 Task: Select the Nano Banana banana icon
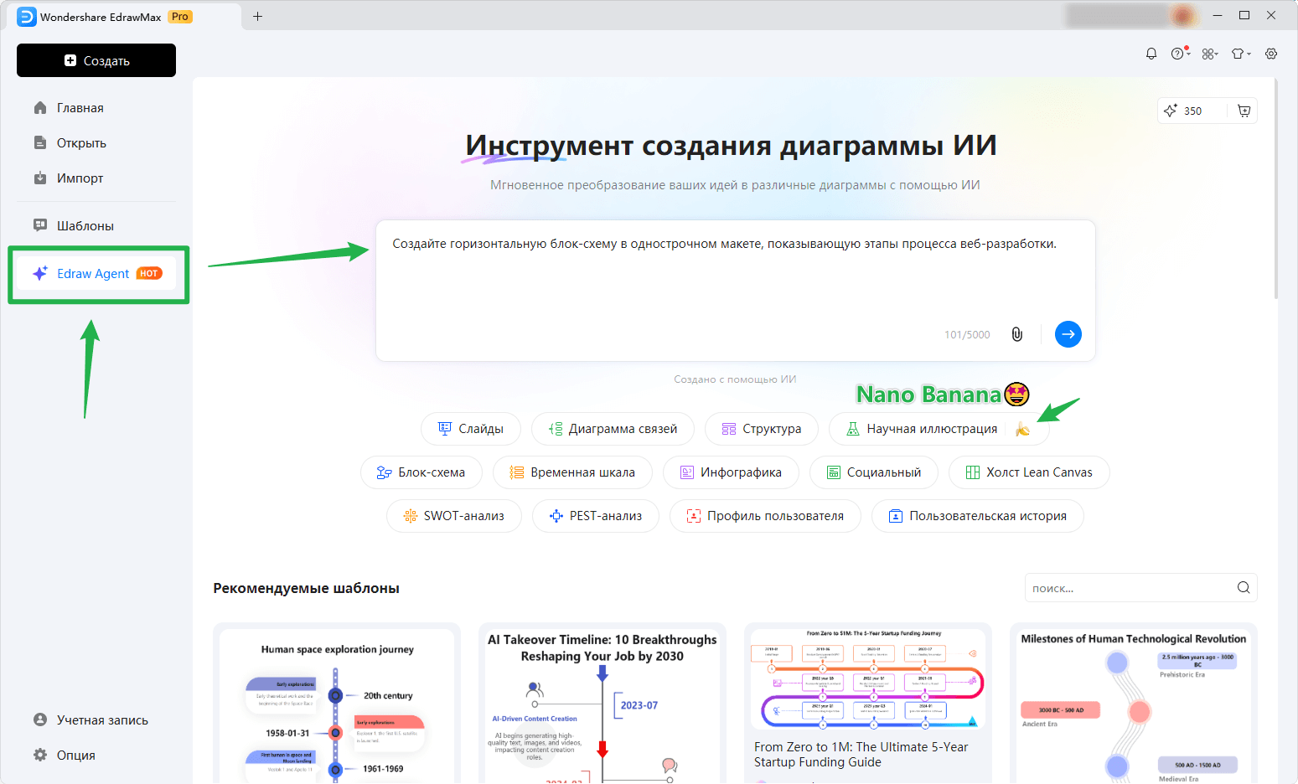tap(1023, 428)
